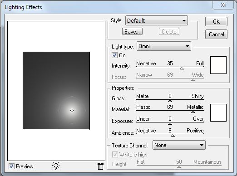Image resolution: width=237 pixels, height=176 pixels.
Task: Click the light bulb new-light icon
Action: (x=56, y=166)
